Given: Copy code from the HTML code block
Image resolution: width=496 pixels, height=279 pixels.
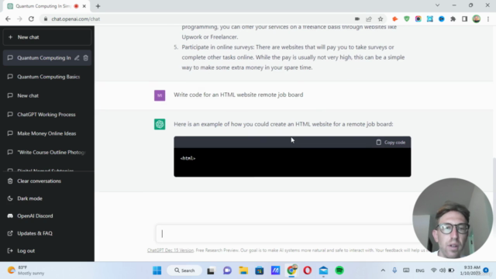Looking at the screenshot, I should [x=391, y=143].
